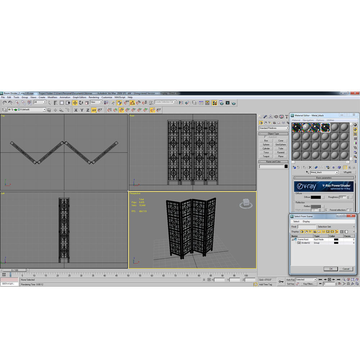Open Material Editor Navigation menu
This screenshot has height=360, width=360.
click(308, 120)
